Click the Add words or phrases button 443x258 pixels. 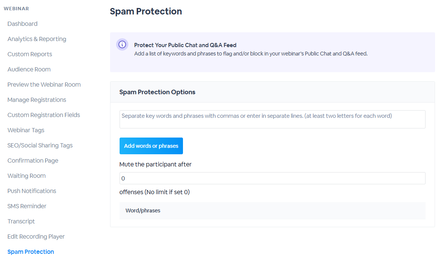click(x=151, y=146)
